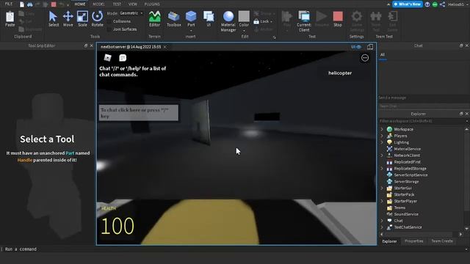Switch to the HOME ribbon tab

[x=80, y=4]
